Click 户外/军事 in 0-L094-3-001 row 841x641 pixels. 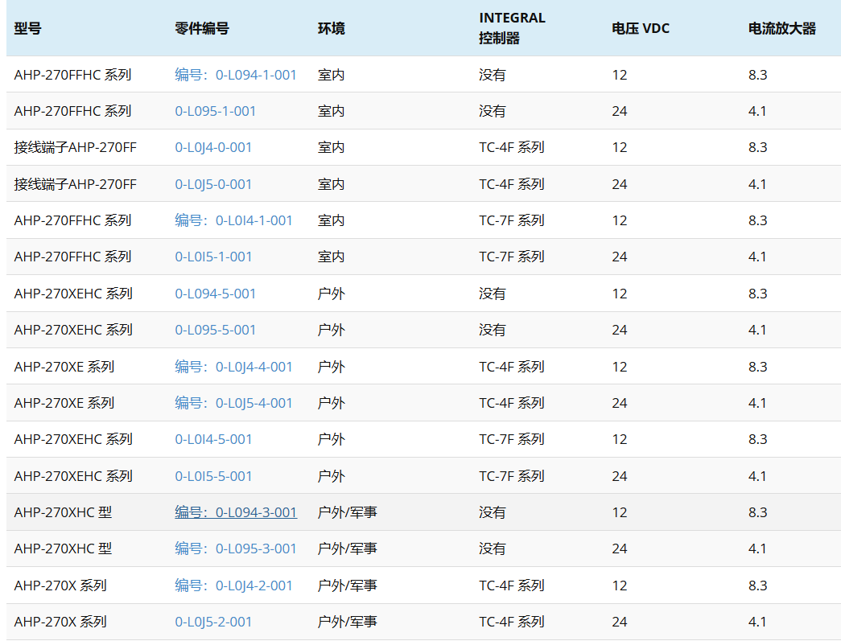click(347, 512)
